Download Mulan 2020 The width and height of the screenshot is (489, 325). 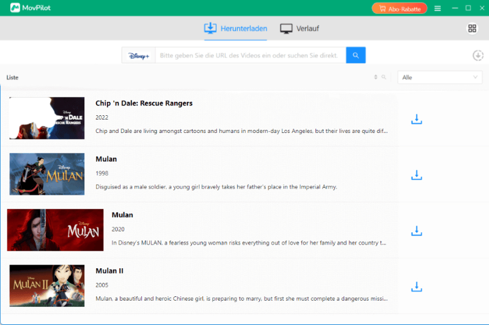tap(416, 231)
